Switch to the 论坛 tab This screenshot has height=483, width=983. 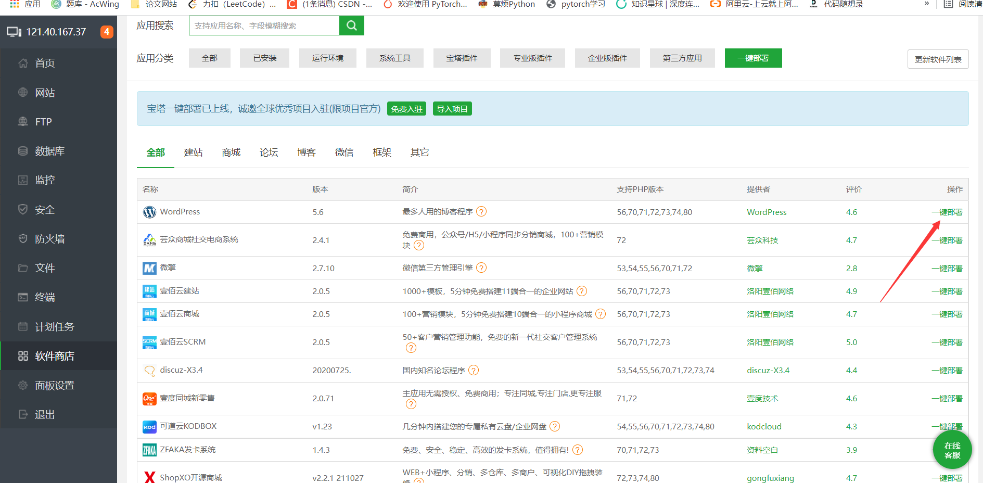[269, 152]
